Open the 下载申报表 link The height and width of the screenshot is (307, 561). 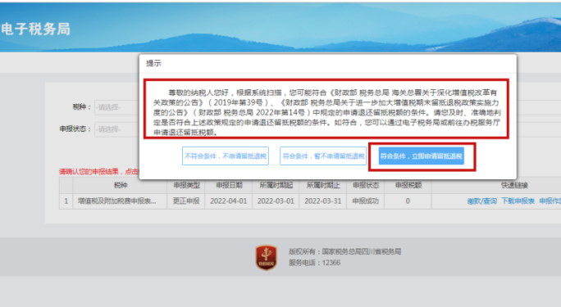(518, 201)
